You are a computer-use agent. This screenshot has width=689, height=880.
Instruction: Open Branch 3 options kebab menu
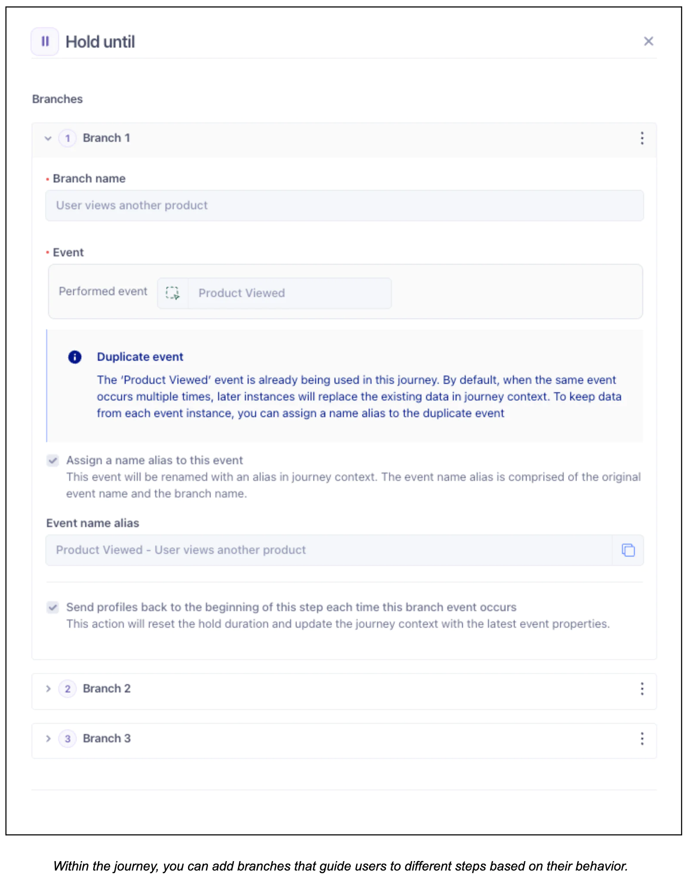pyautogui.click(x=641, y=739)
